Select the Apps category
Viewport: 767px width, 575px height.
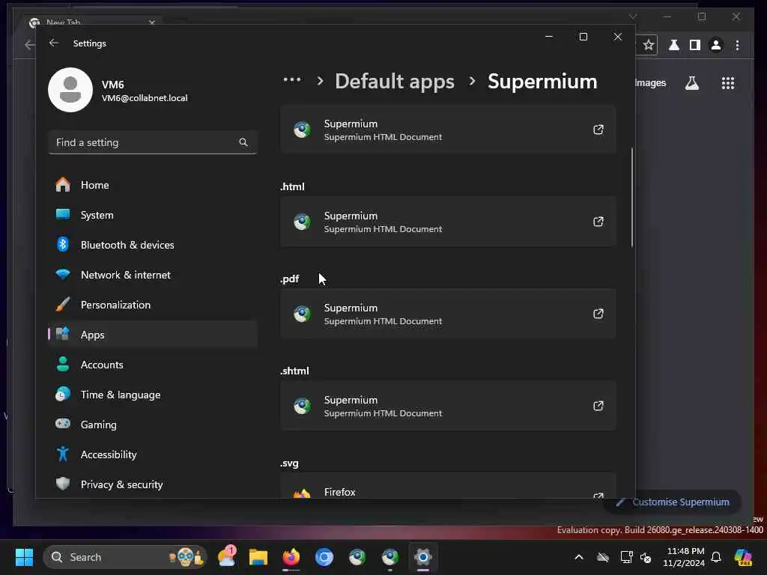[x=153, y=335]
